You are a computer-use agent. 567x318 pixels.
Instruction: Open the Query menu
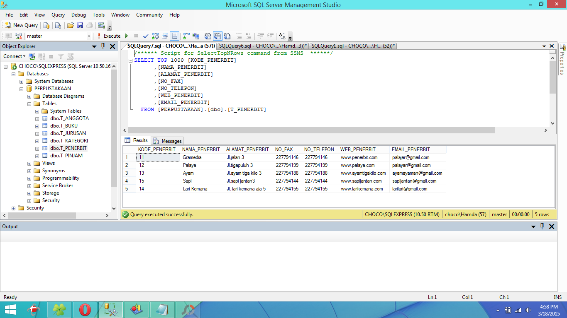tap(58, 15)
